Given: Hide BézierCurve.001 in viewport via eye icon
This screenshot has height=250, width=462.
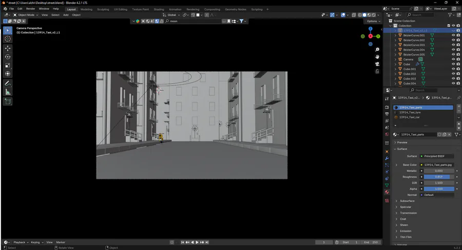Looking at the screenshot, I should pos(453,35).
